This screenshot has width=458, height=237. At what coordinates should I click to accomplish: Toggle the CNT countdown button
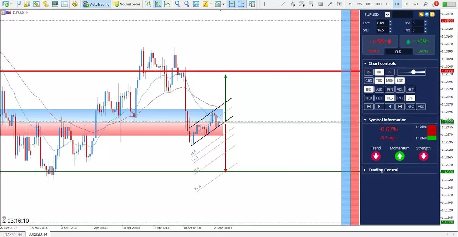pos(410,98)
